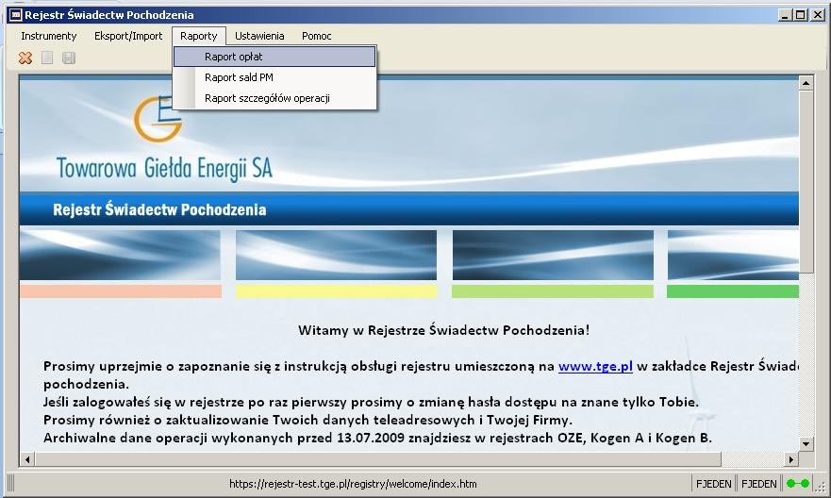Click the grayed document toolbar icon
Viewport: 831px width, 498px height.
point(47,58)
